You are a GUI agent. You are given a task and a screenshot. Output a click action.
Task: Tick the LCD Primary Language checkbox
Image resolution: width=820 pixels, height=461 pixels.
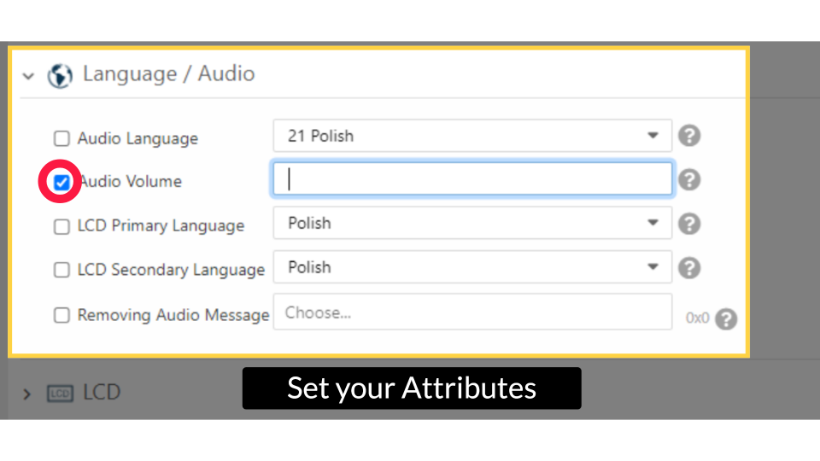click(61, 226)
